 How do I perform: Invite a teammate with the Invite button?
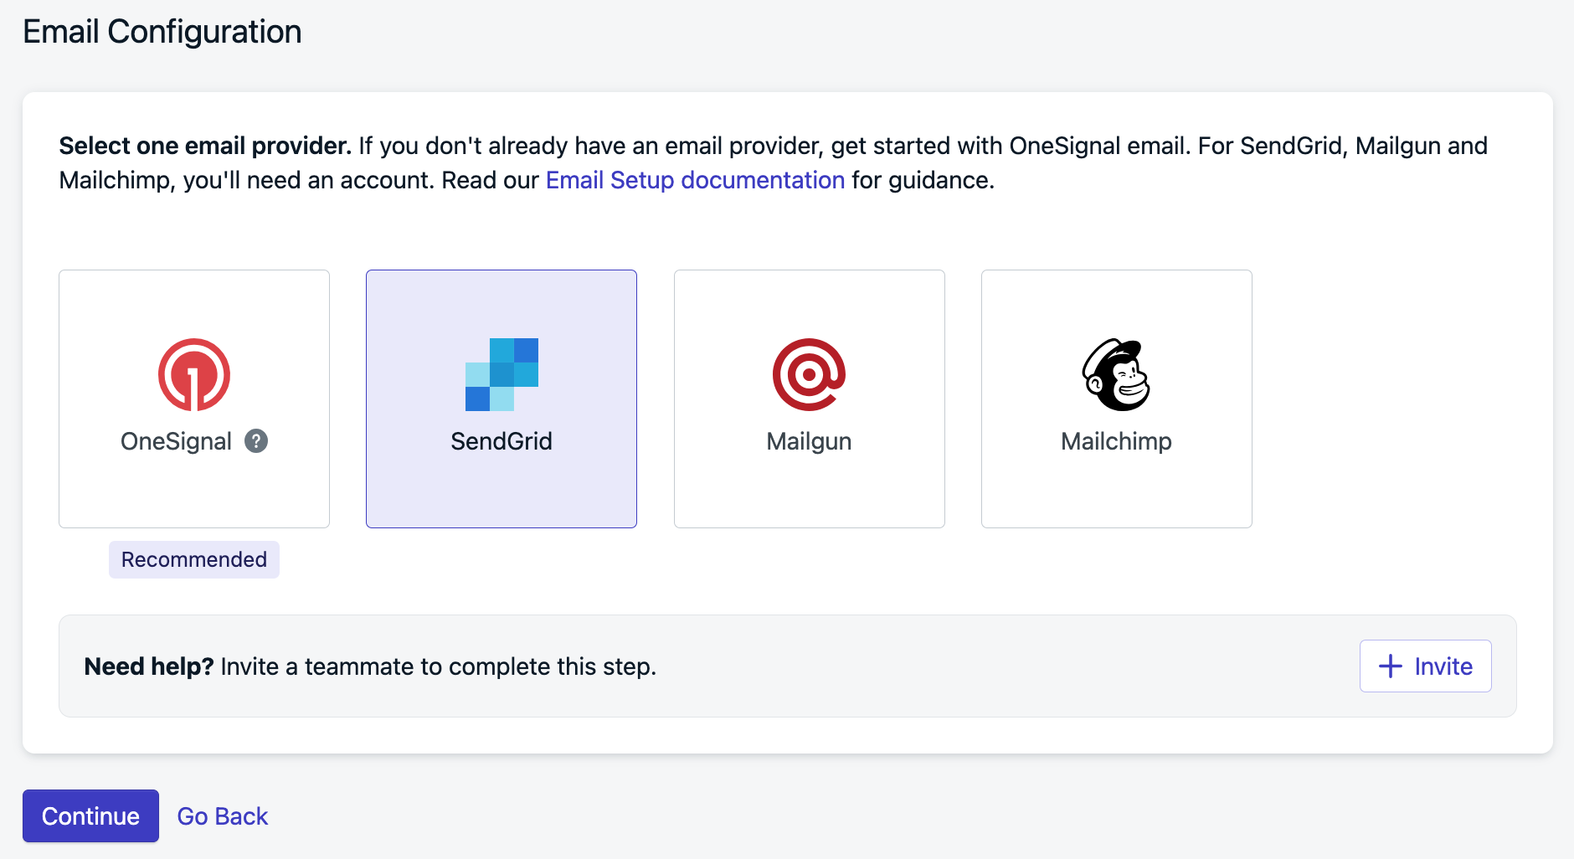pos(1425,666)
